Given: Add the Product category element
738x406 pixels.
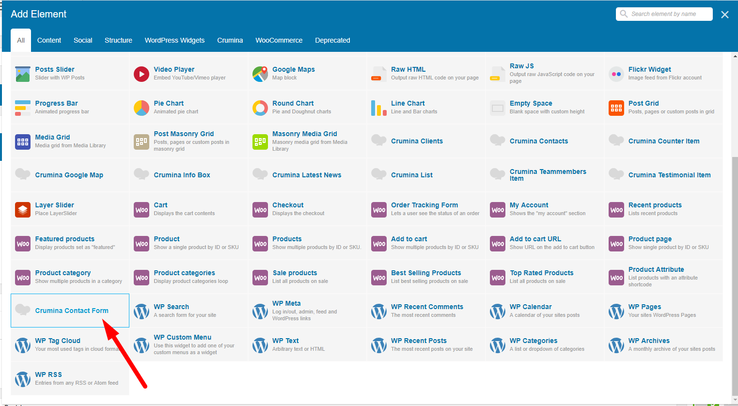Looking at the screenshot, I should (x=70, y=277).
